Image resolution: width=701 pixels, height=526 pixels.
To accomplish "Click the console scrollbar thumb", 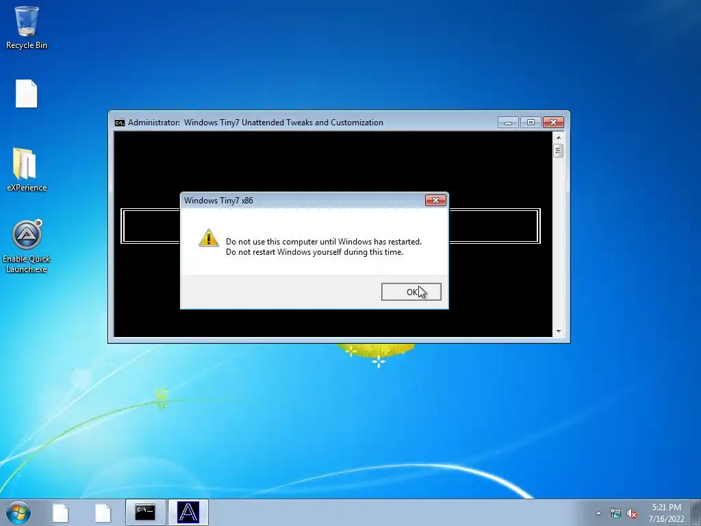I will (559, 151).
